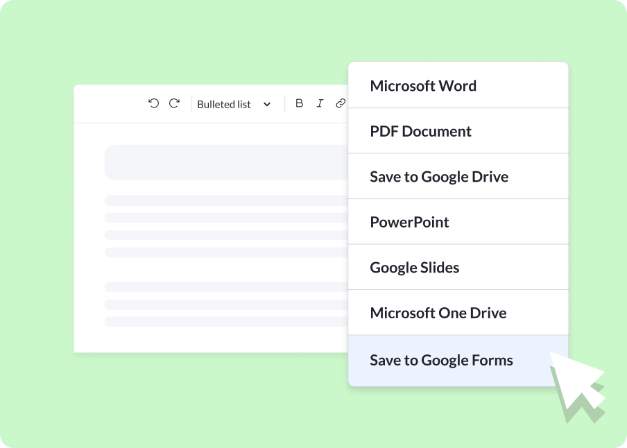Choose Microsoft Word export option
Screen dimensions: 627x448
pos(458,85)
